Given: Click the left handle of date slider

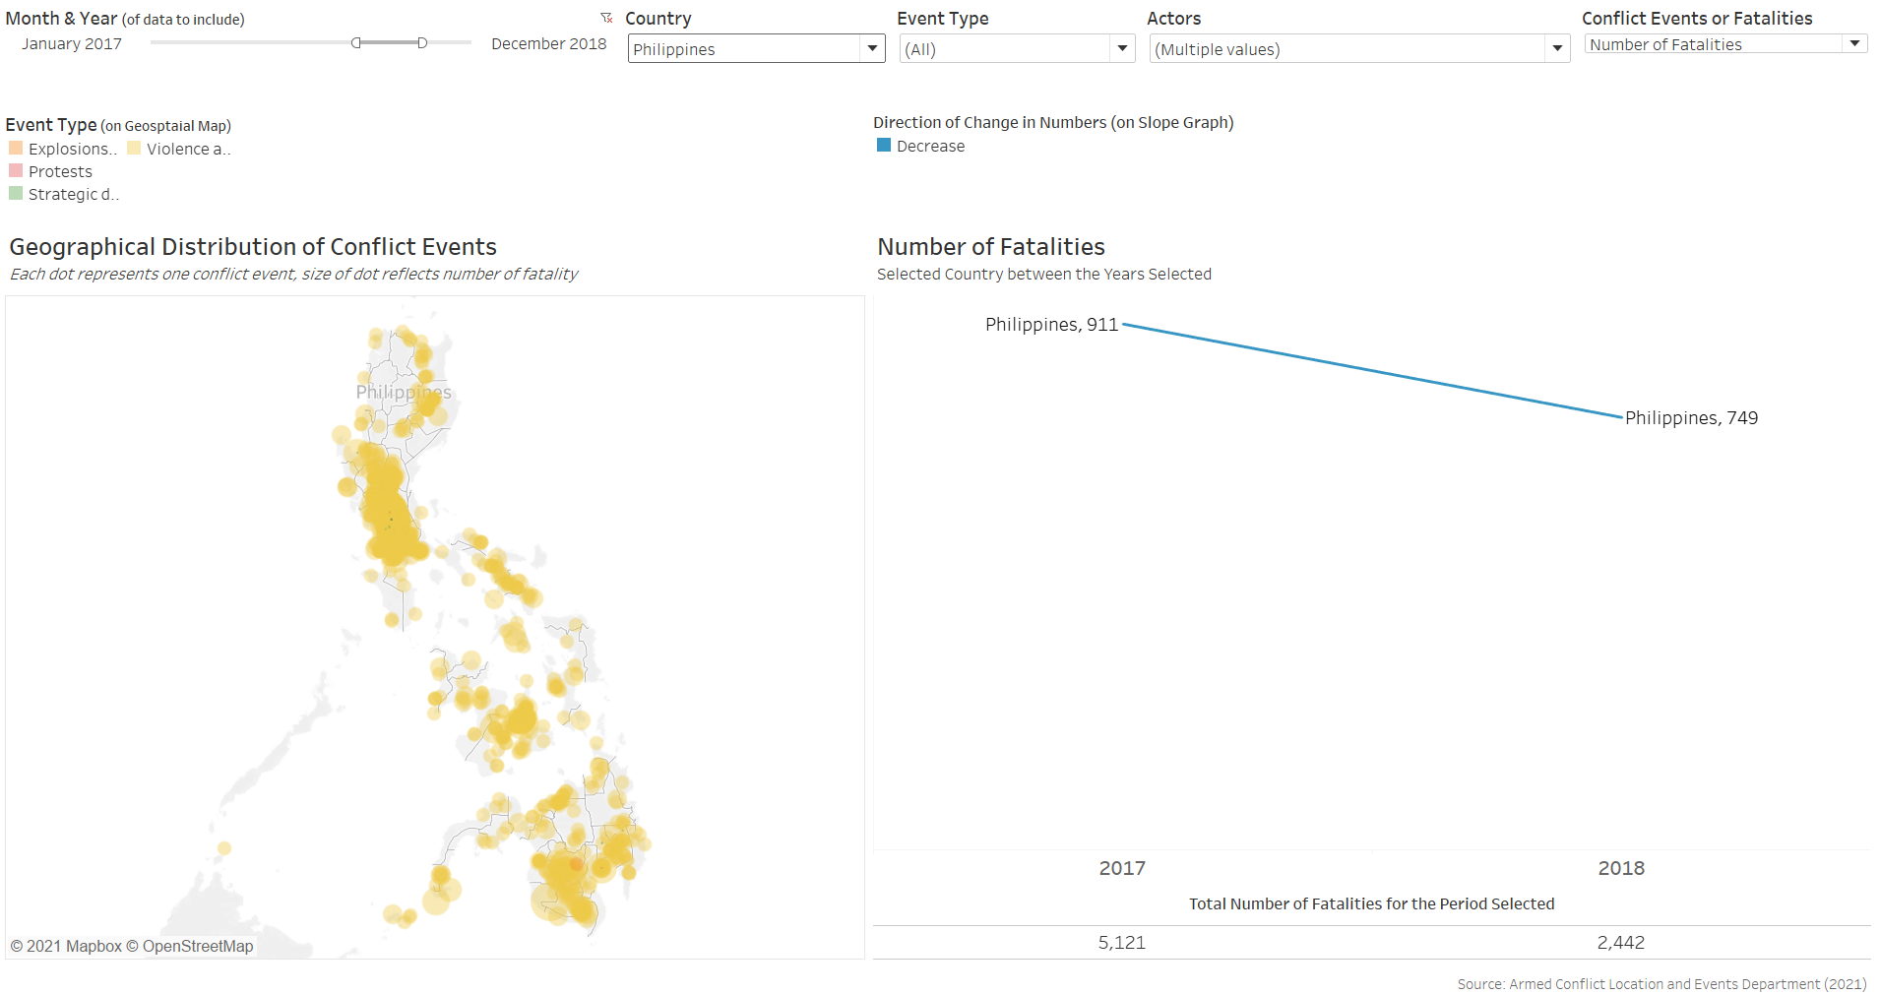Looking at the screenshot, I should (356, 43).
